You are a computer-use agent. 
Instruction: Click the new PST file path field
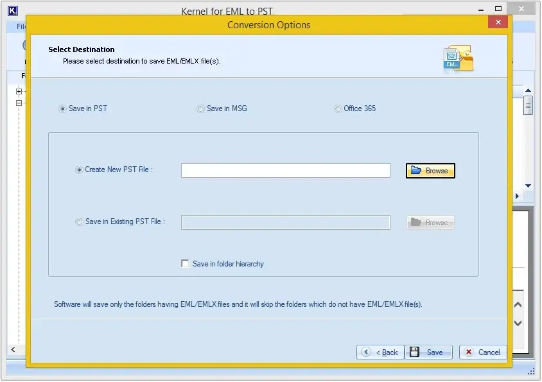[x=286, y=170]
